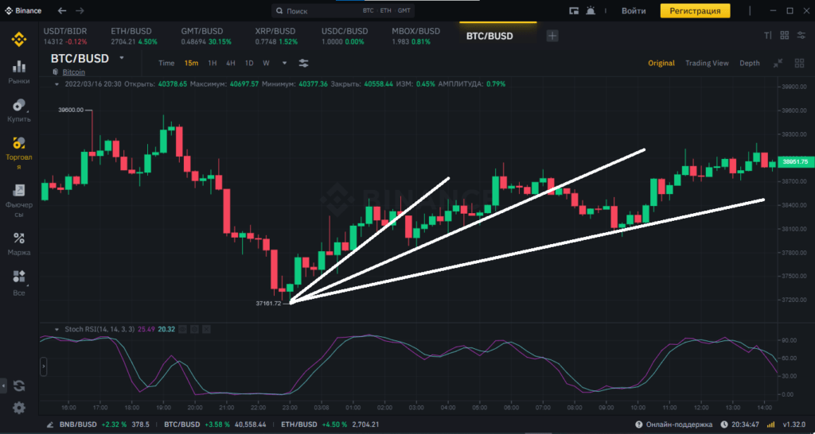
Task: Click the yellow Регистрация button
Action: [x=695, y=11]
